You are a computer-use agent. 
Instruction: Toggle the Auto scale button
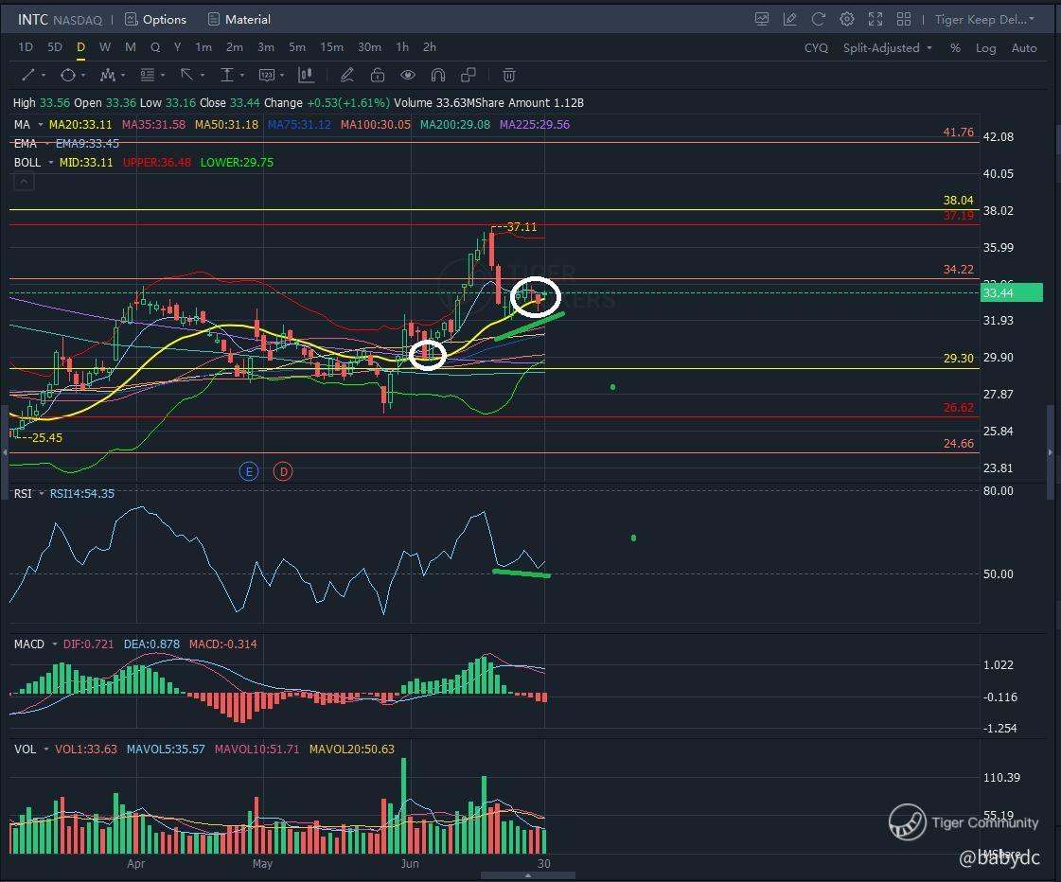pos(1024,48)
